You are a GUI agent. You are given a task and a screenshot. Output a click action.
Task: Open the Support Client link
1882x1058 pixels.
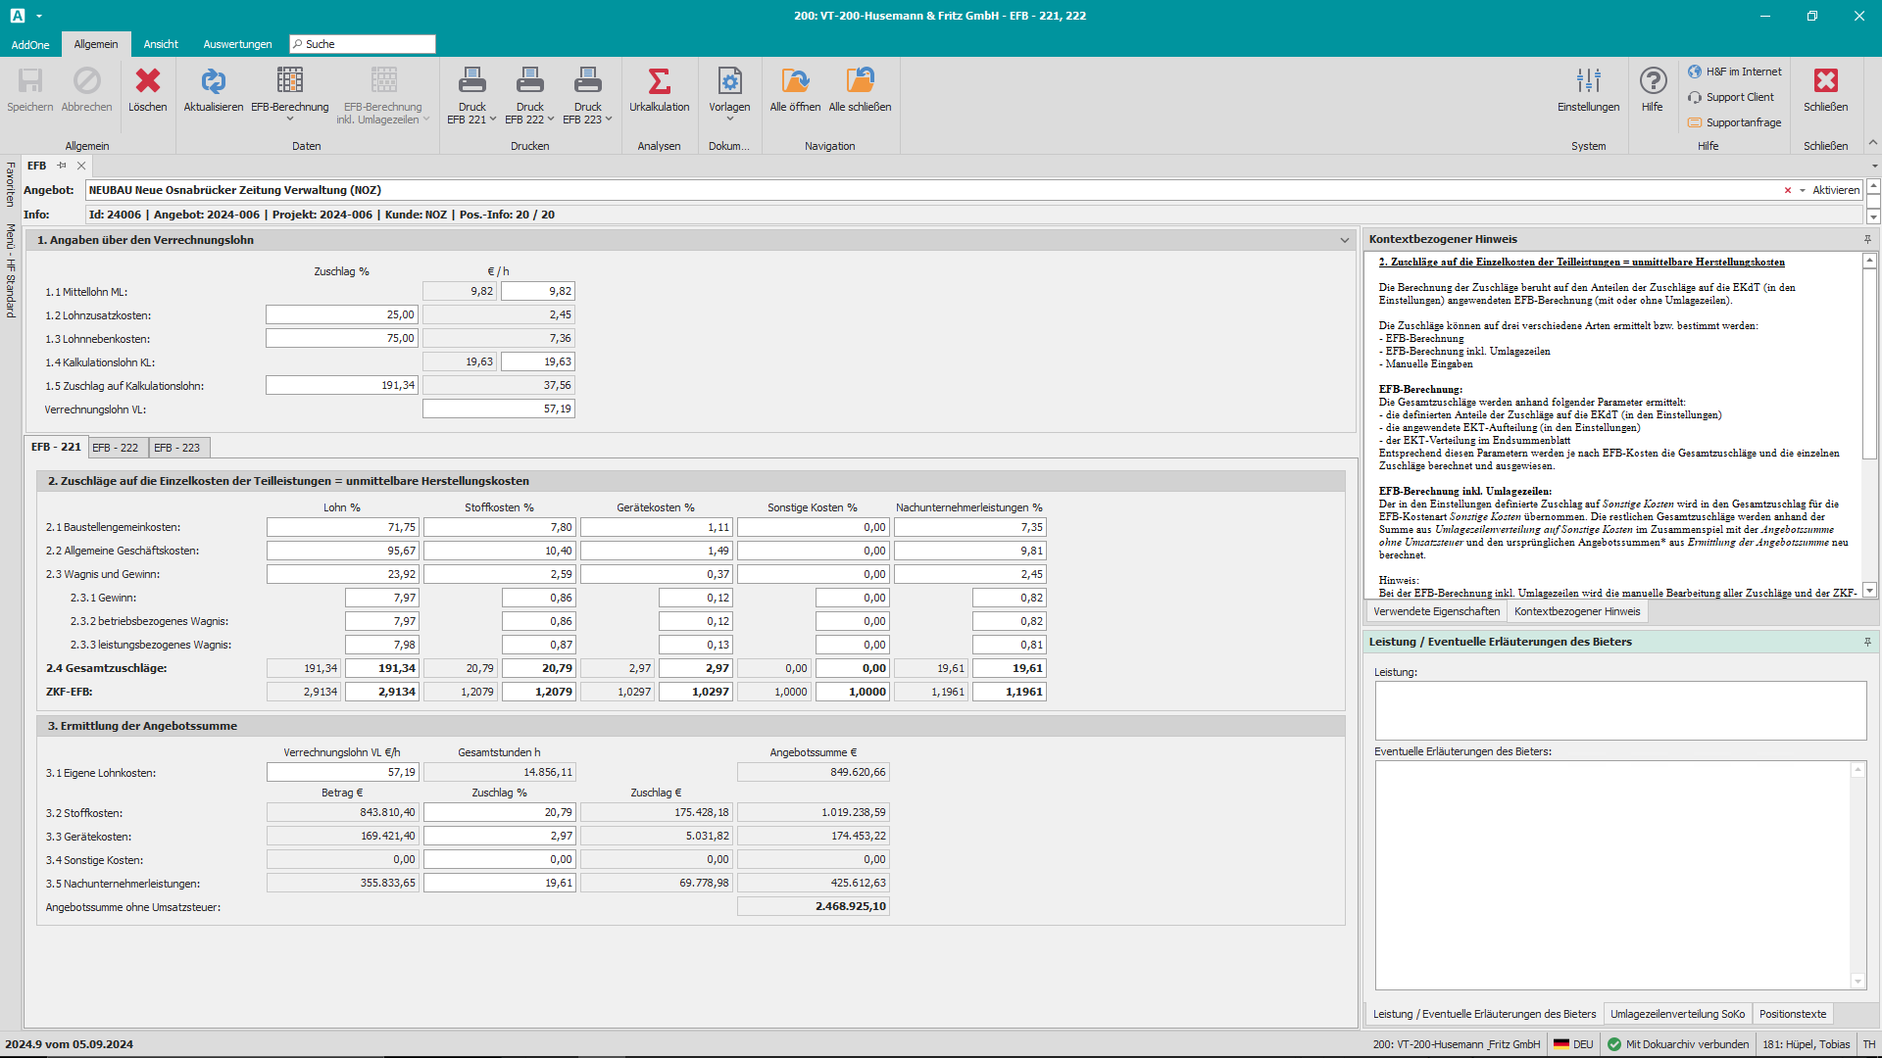pos(1739,97)
